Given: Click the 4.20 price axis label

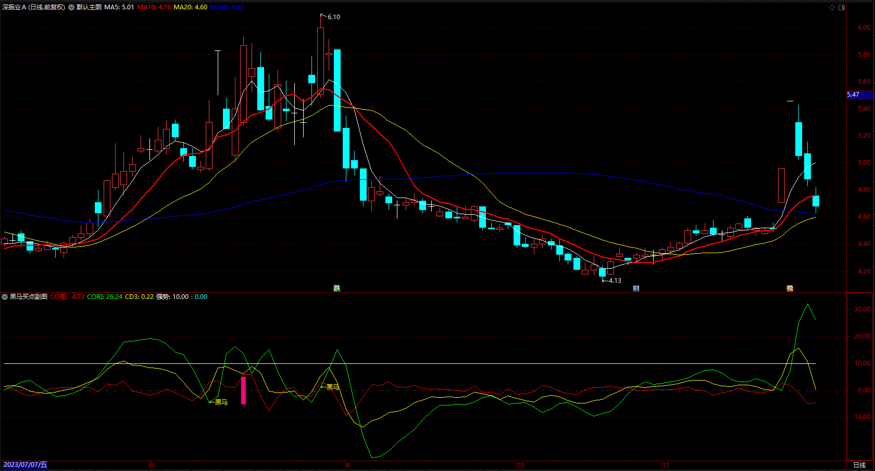Looking at the screenshot, I should pyautogui.click(x=864, y=271).
